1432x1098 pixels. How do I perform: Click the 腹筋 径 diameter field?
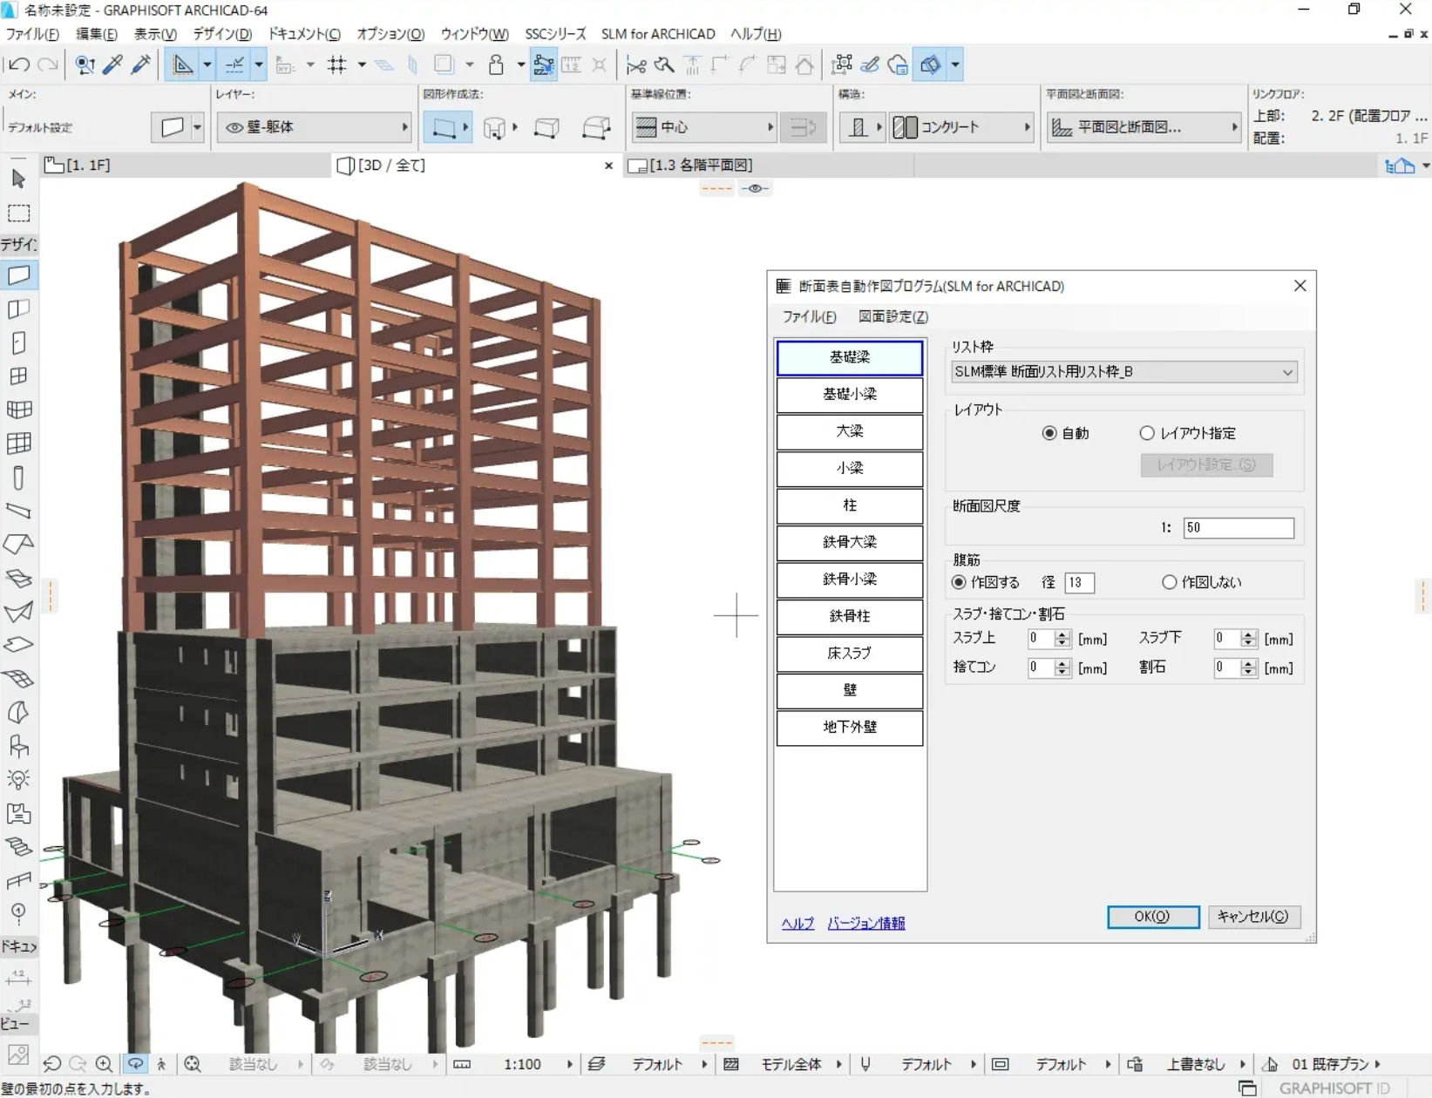tap(1079, 582)
